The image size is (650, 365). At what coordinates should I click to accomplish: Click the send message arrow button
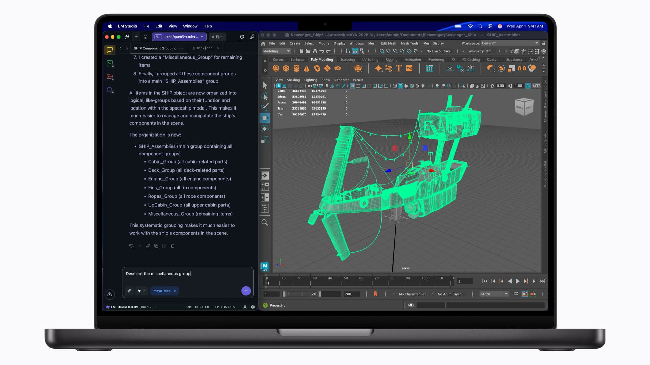(x=246, y=291)
